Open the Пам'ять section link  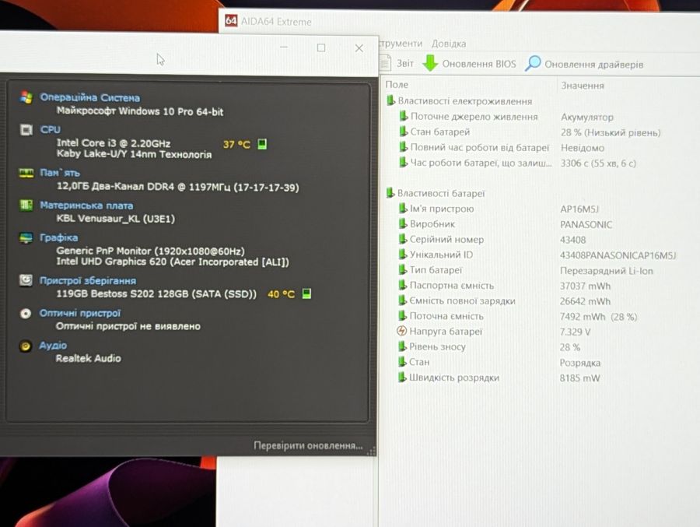[x=60, y=173]
